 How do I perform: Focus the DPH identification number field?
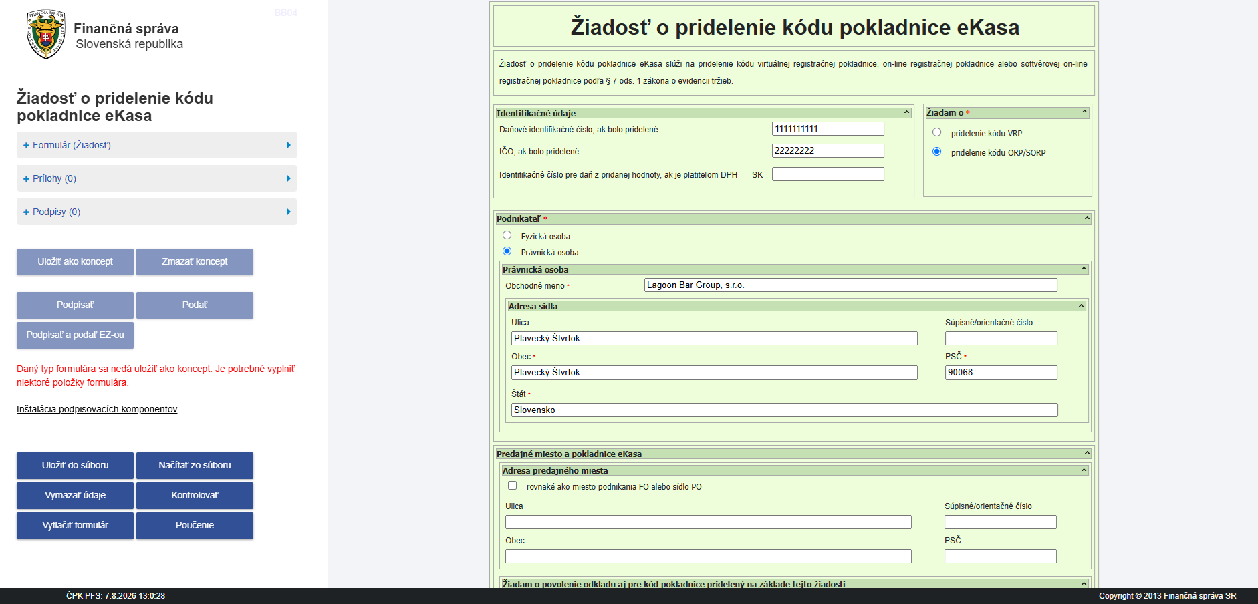(828, 174)
